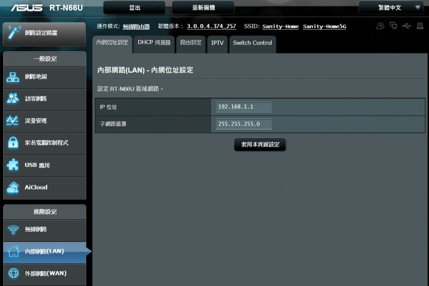Open WAN settings via globe icon
Image resolution: width=429 pixels, height=286 pixels.
[x=13, y=273]
